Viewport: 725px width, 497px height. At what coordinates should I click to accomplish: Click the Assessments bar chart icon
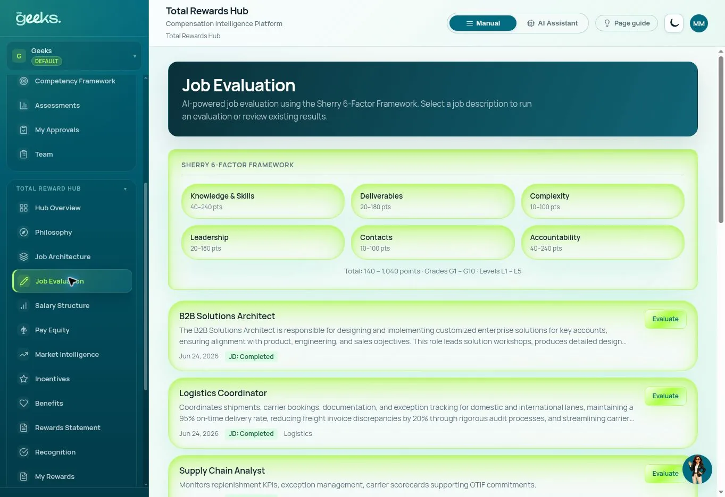(x=23, y=106)
